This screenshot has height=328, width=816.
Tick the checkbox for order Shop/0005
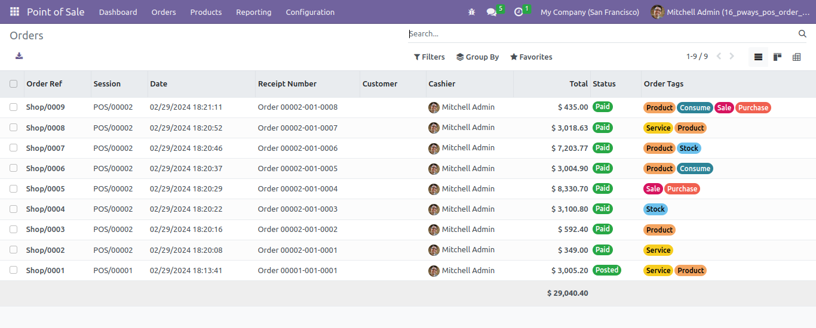pyautogui.click(x=14, y=188)
